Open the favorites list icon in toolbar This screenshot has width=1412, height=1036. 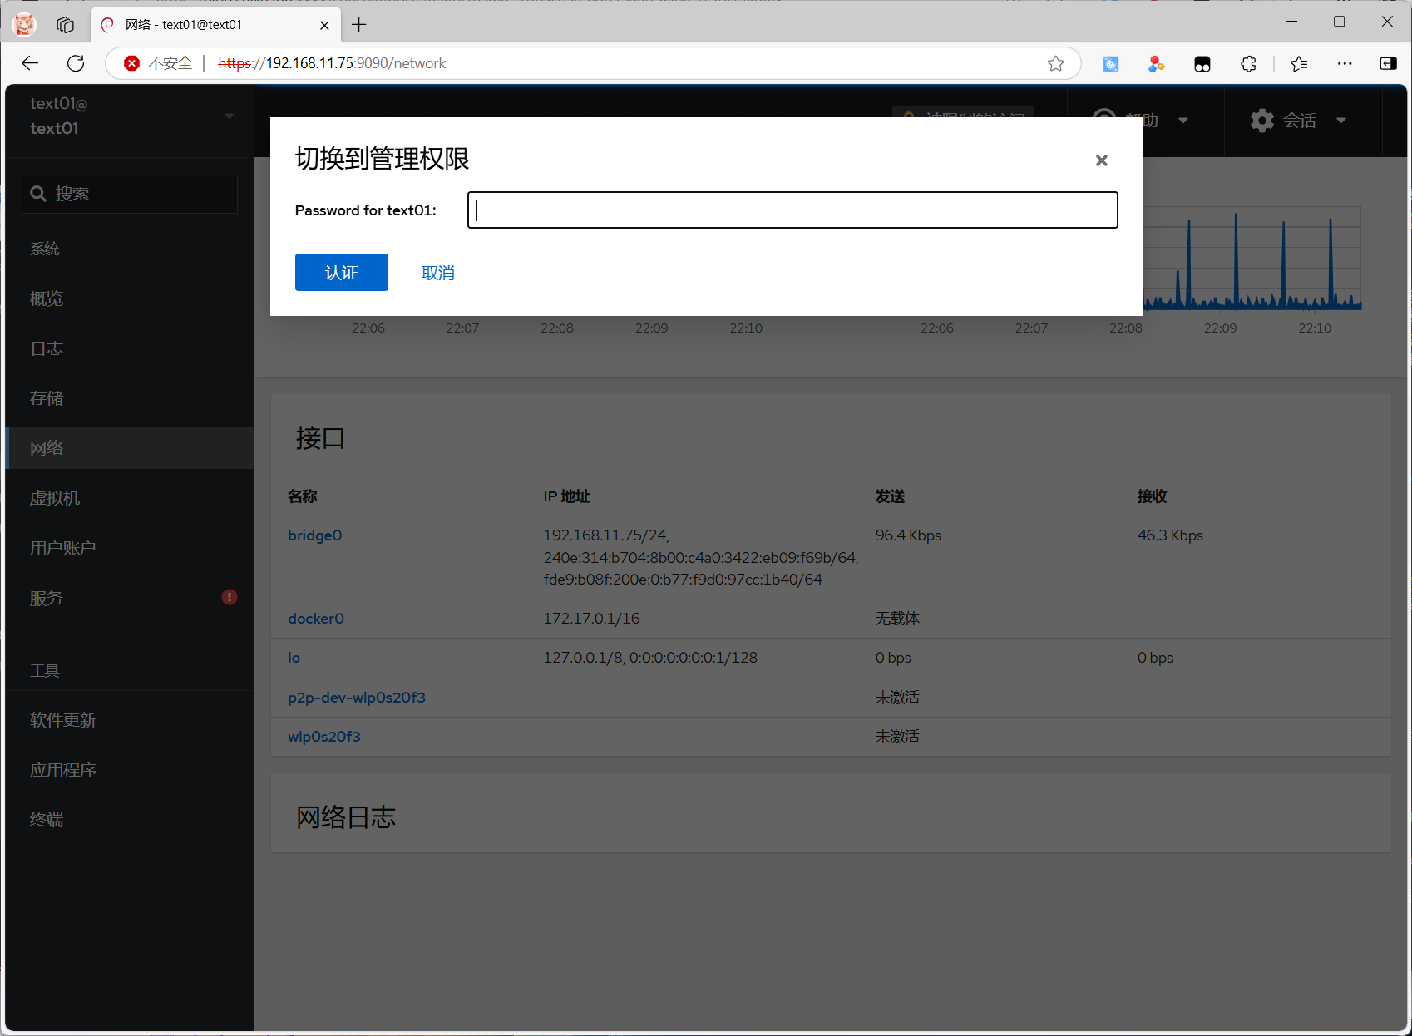coord(1299,63)
